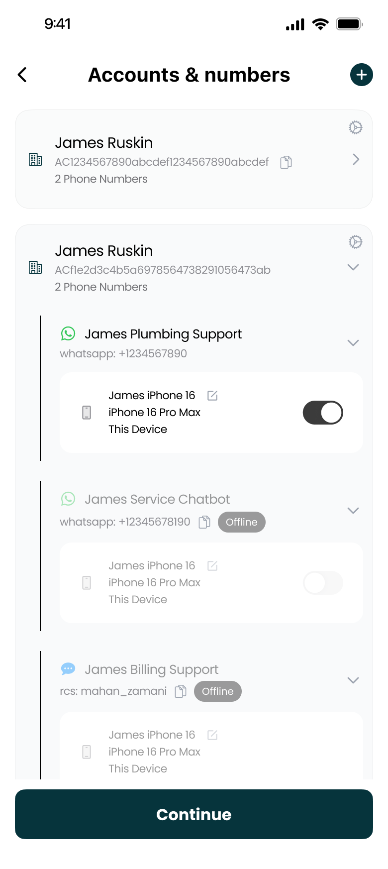Collapse the James Billing Support section
This screenshot has width=388, height=869.
point(353,680)
